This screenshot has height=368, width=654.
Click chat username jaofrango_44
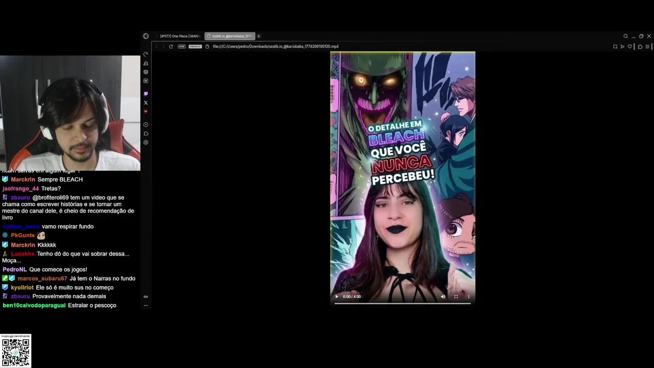point(20,189)
